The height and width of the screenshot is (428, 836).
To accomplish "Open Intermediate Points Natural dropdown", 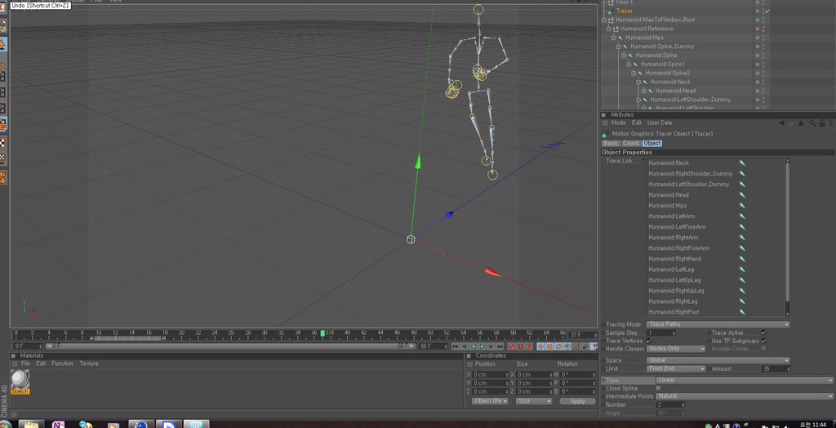I will tap(745, 396).
